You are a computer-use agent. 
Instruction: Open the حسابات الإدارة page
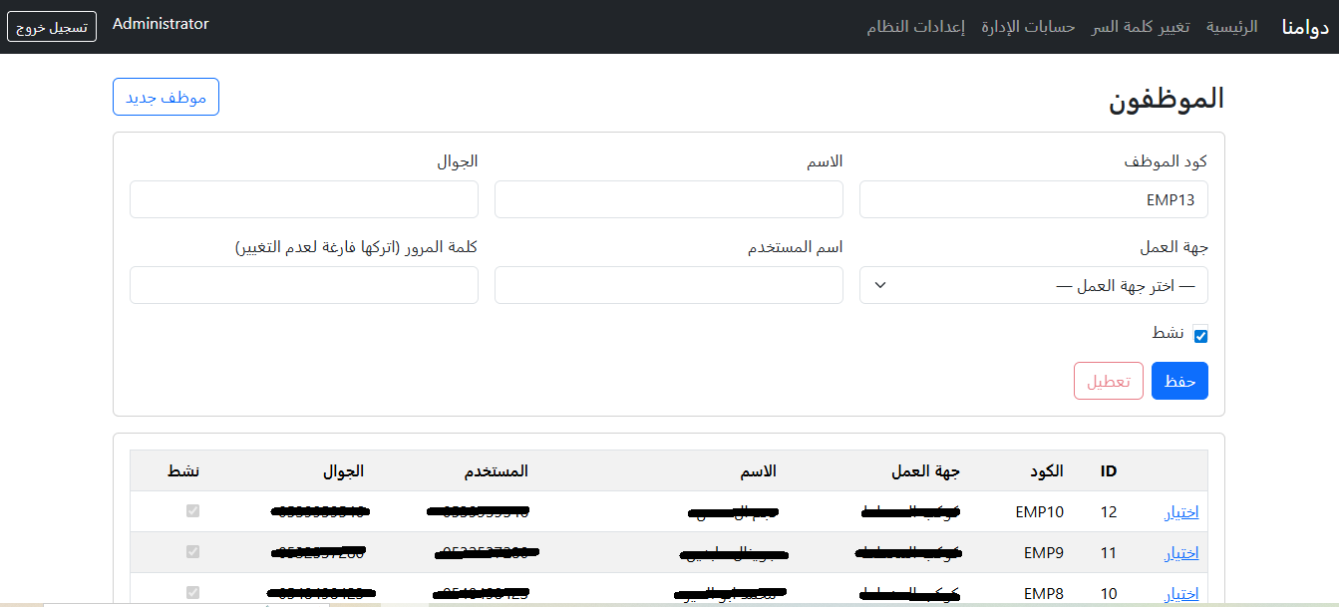pyautogui.click(x=1027, y=27)
